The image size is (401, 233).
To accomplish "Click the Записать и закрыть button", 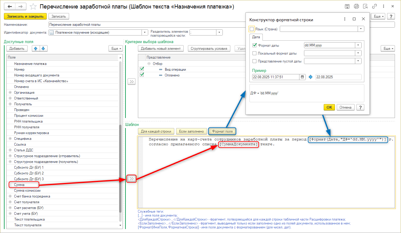I will point(25,16).
